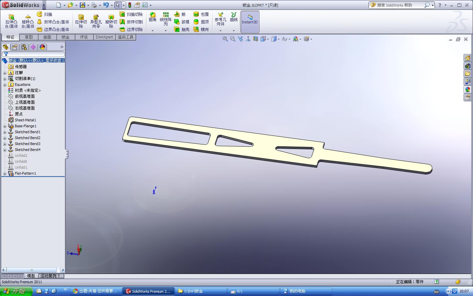
Task: Select the 旋转凸台/基体 revolve boss tool
Action: pyautogui.click(x=28, y=21)
